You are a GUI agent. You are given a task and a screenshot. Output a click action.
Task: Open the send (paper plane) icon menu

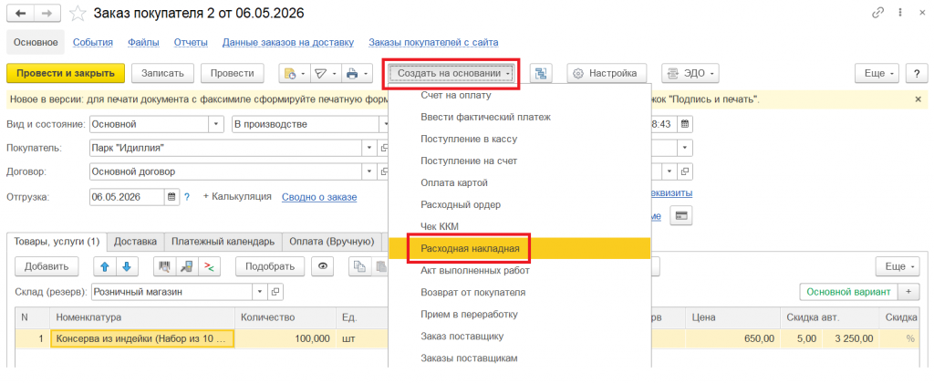[326, 73]
